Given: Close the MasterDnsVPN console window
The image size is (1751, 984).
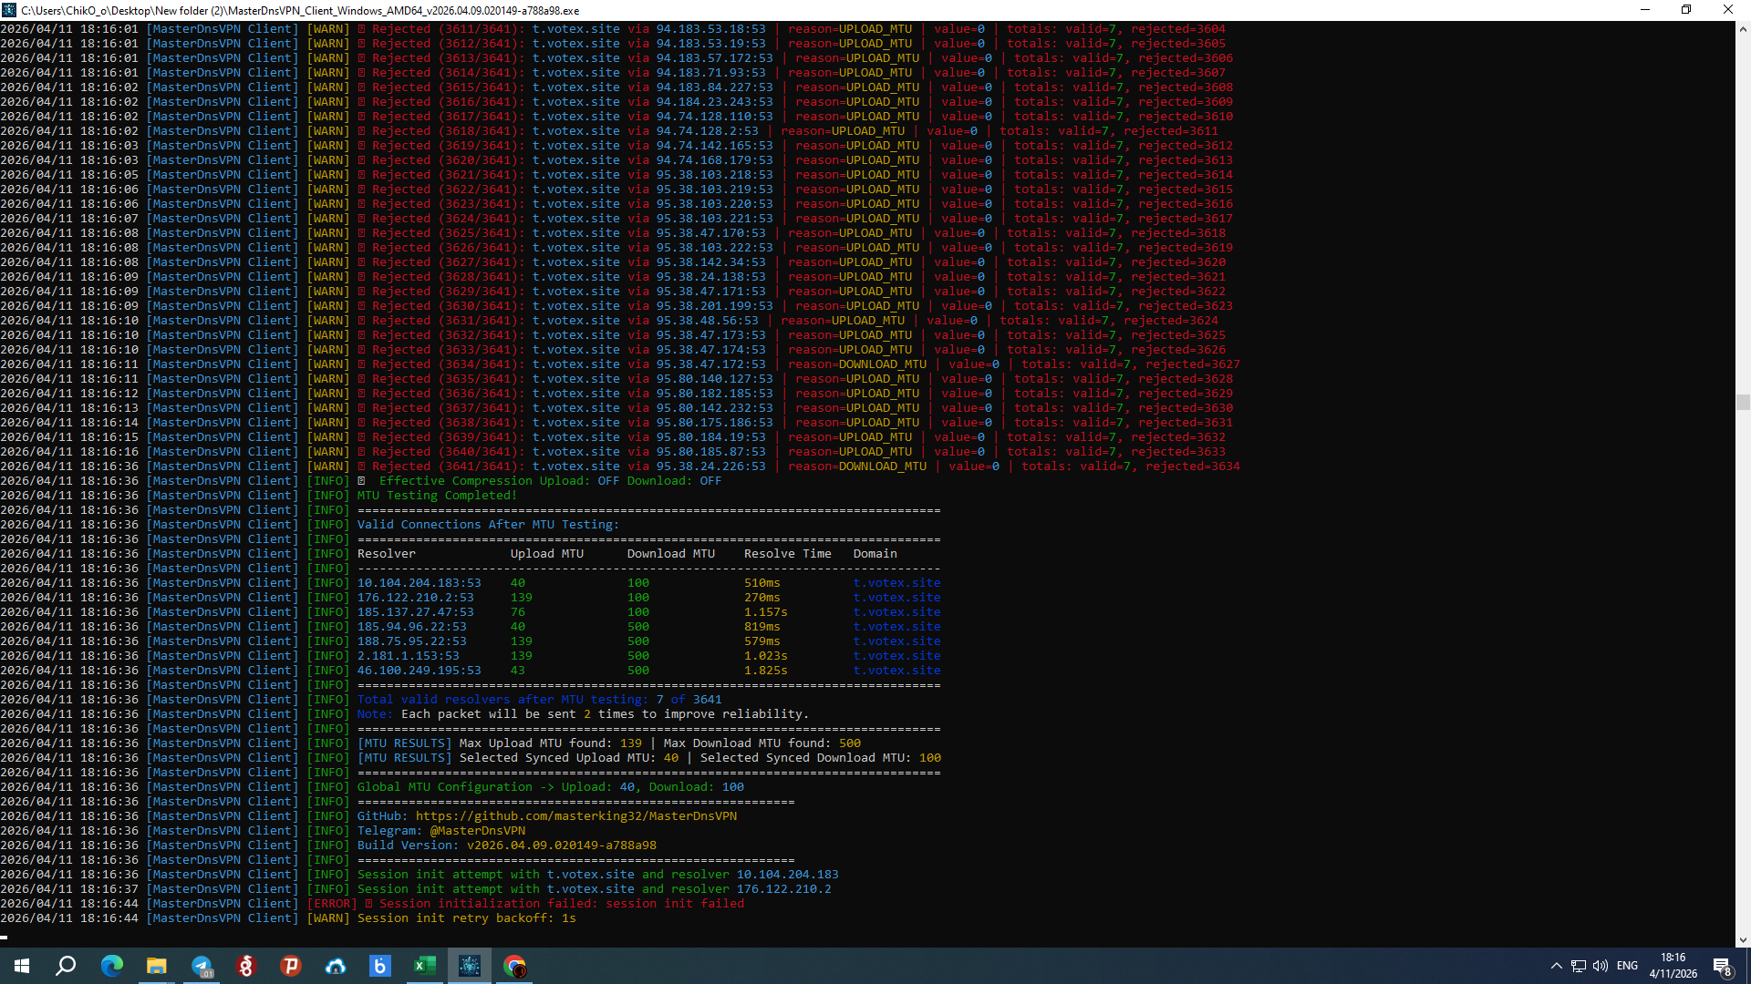Looking at the screenshot, I should (1728, 10).
